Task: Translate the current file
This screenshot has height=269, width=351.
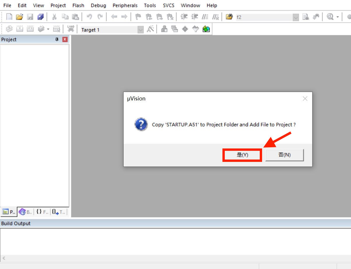Action: (9, 29)
